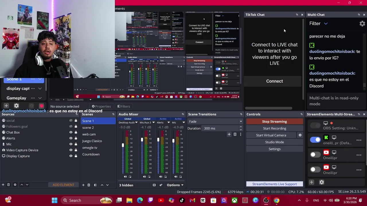Open Windows Start menu

(54, 200)
